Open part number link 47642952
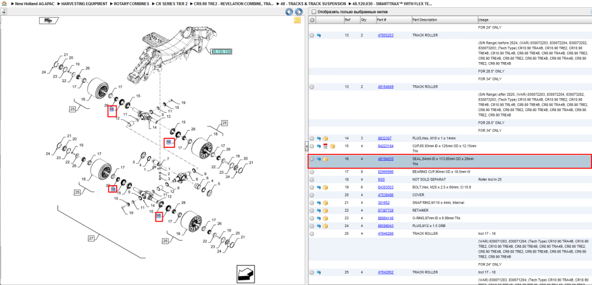Screen dimensions: 592x285 (385, 272)
